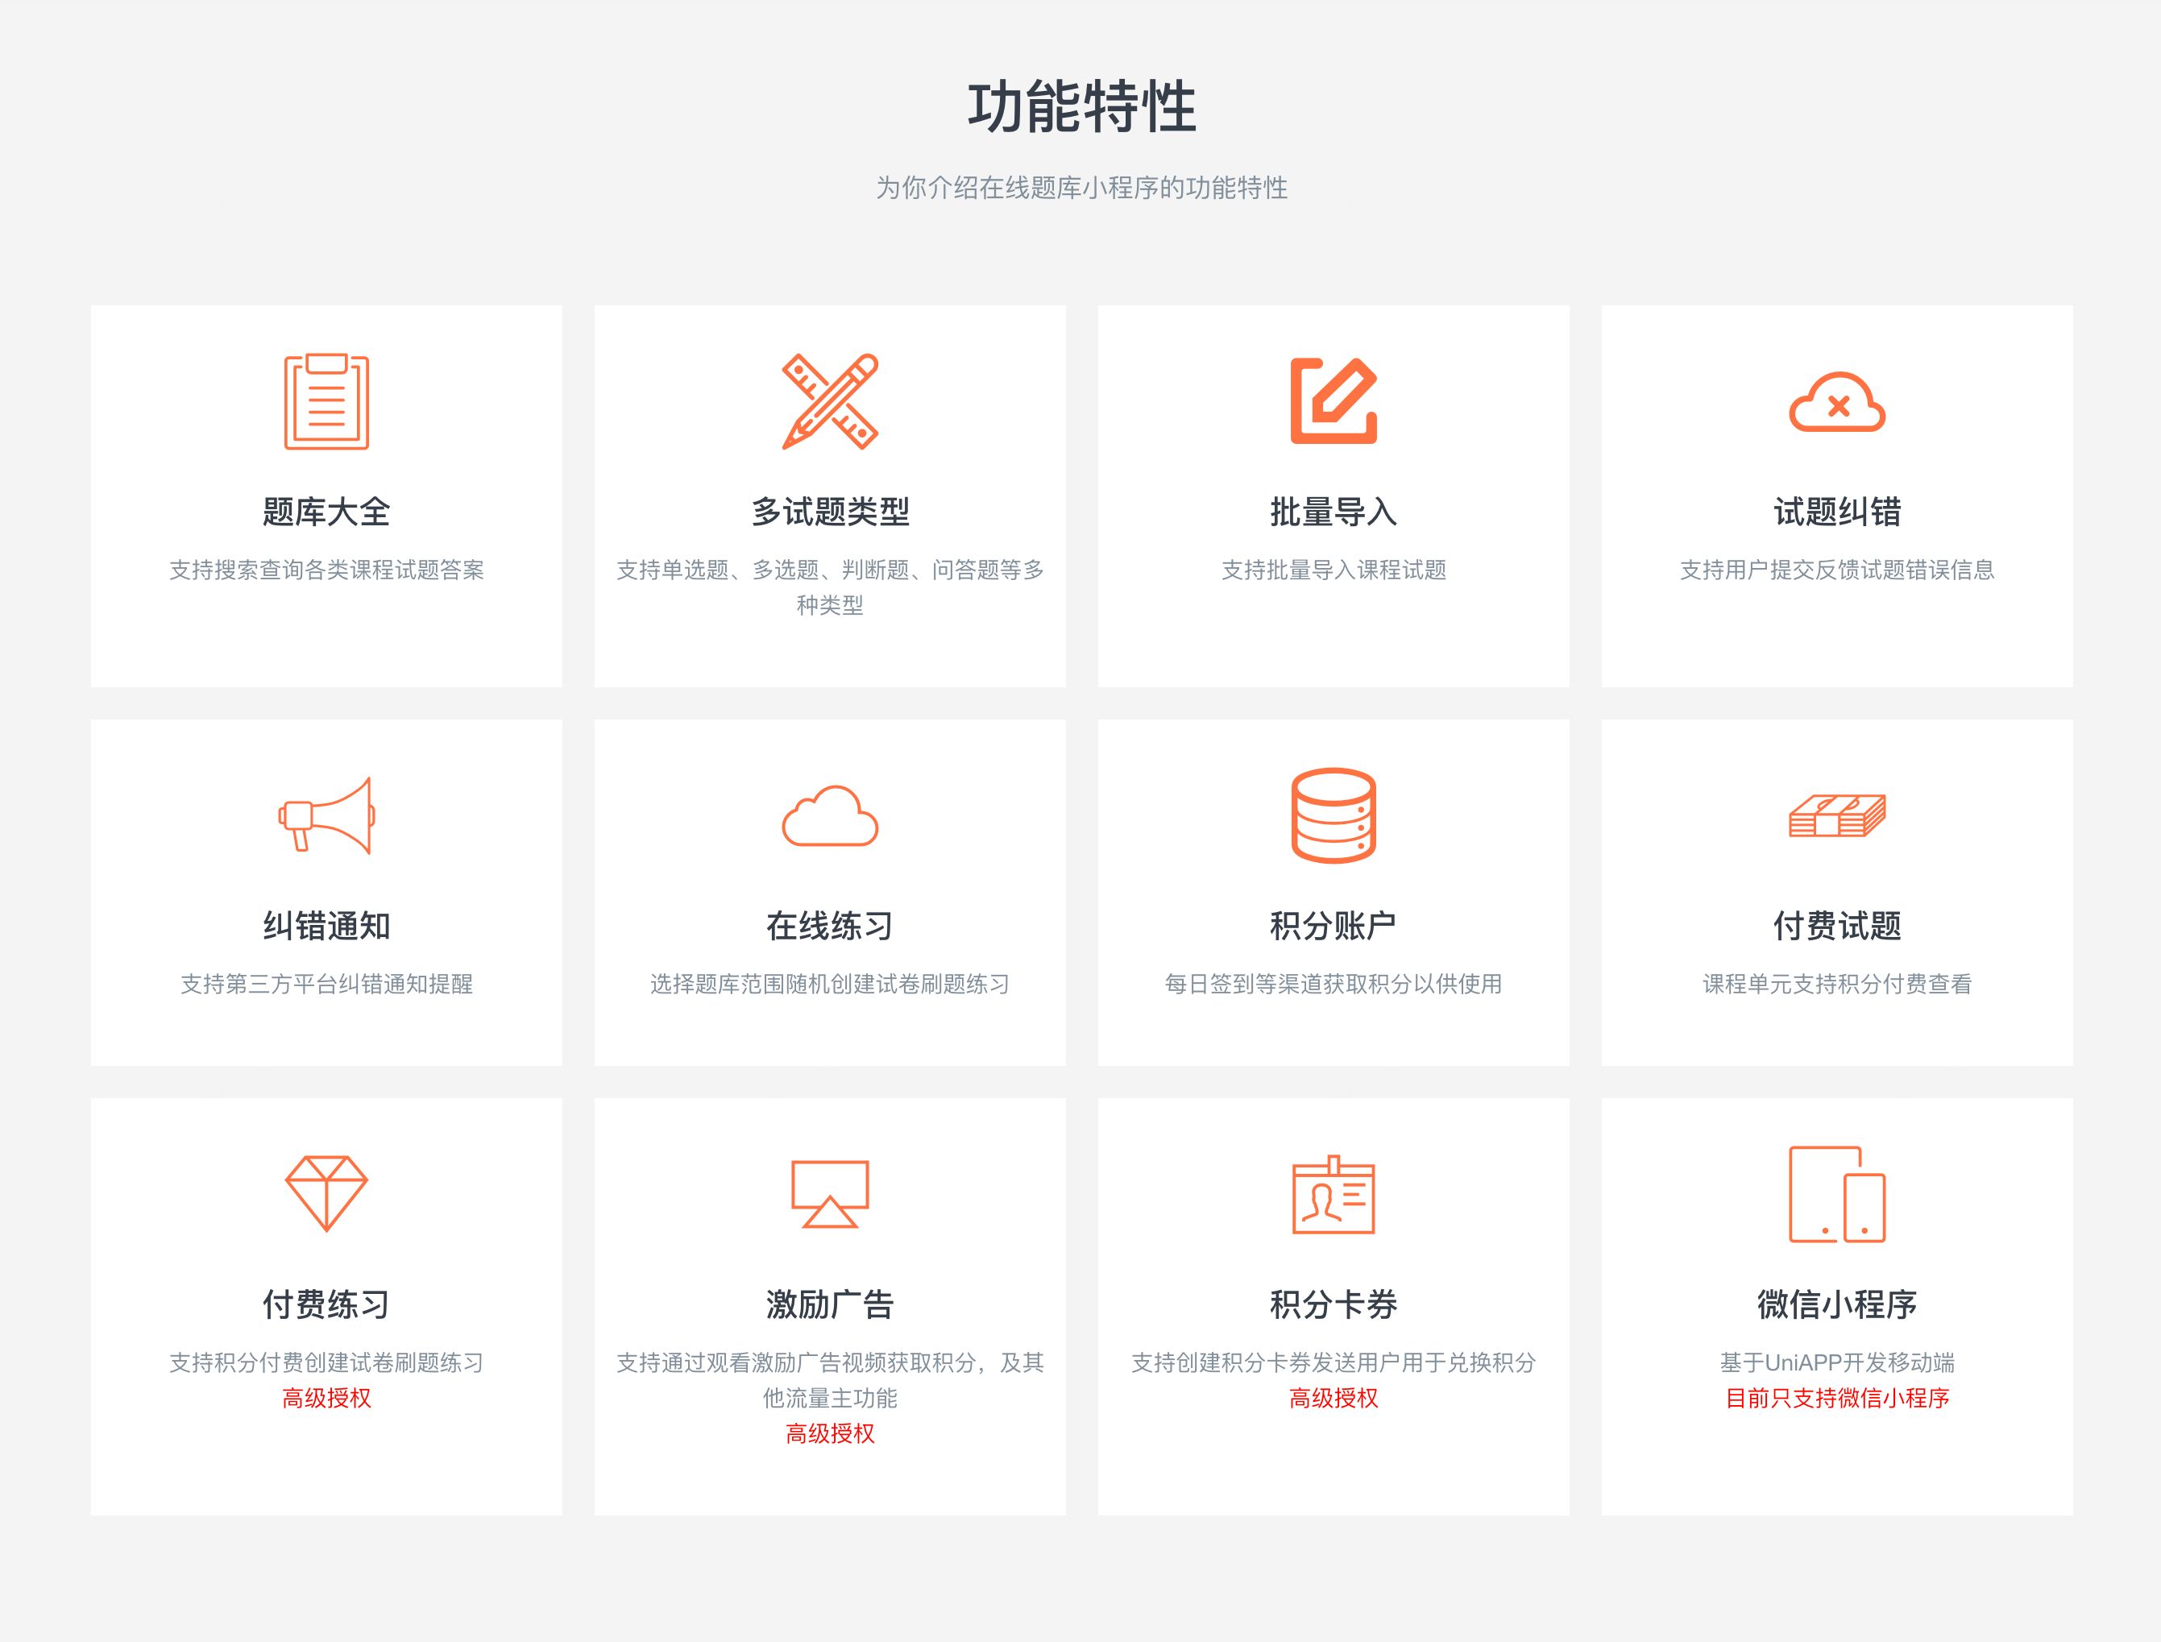Image resolution: width=2161 pixels, height=1642 pixels.
Task: Click description 课程单元支持积分付费查看
Action: (x=1836, y=983)
